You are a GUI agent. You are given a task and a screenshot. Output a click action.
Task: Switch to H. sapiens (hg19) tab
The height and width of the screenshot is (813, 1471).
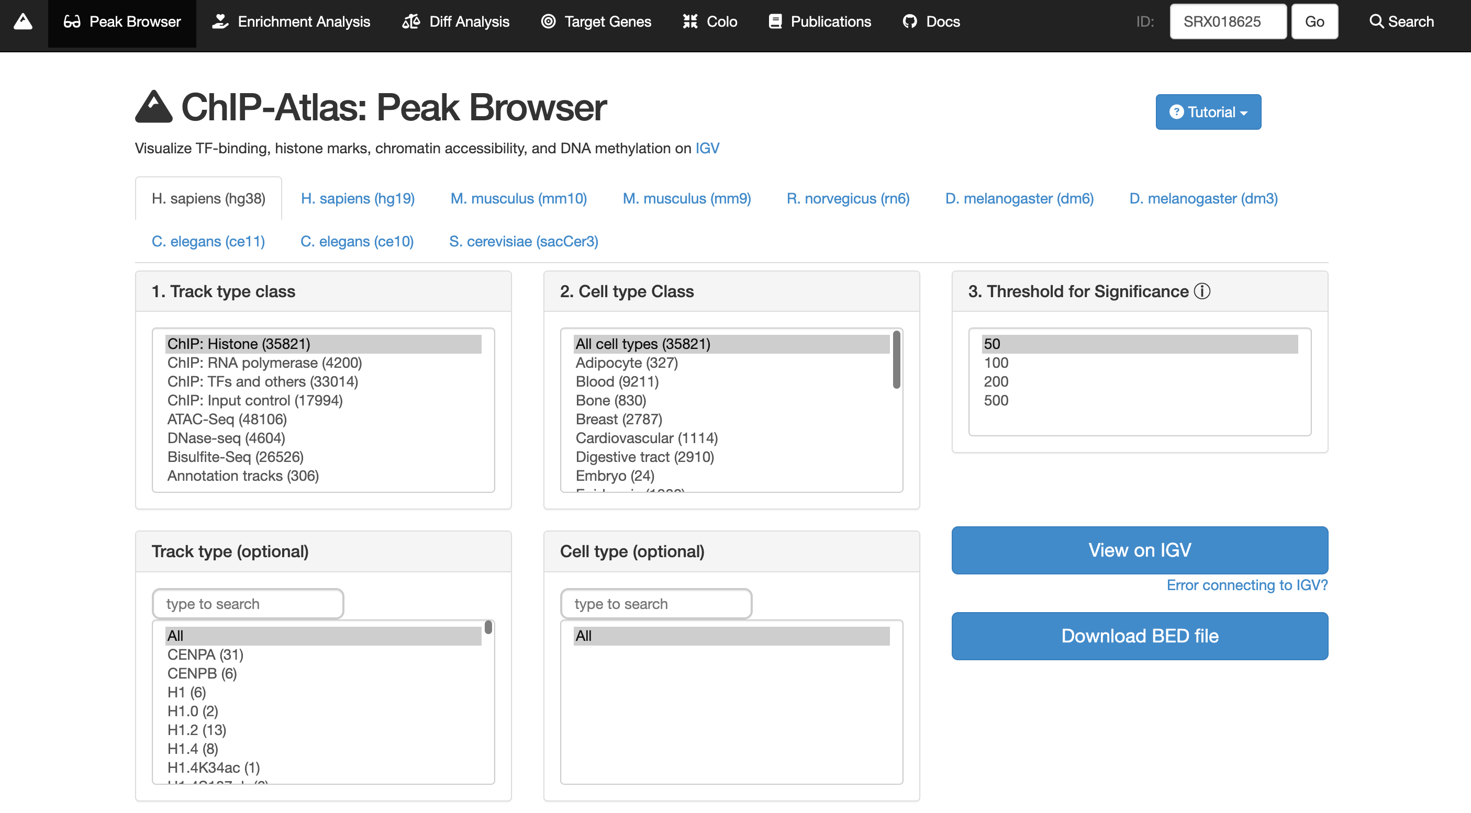pyautogui.click(x=358, y=199)
